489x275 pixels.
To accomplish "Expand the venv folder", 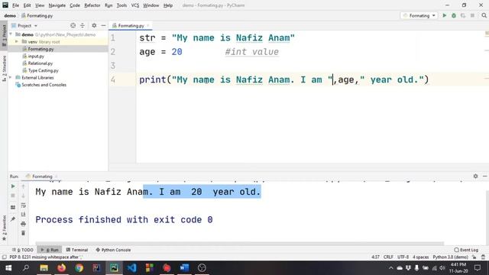I will pos(17,42).
